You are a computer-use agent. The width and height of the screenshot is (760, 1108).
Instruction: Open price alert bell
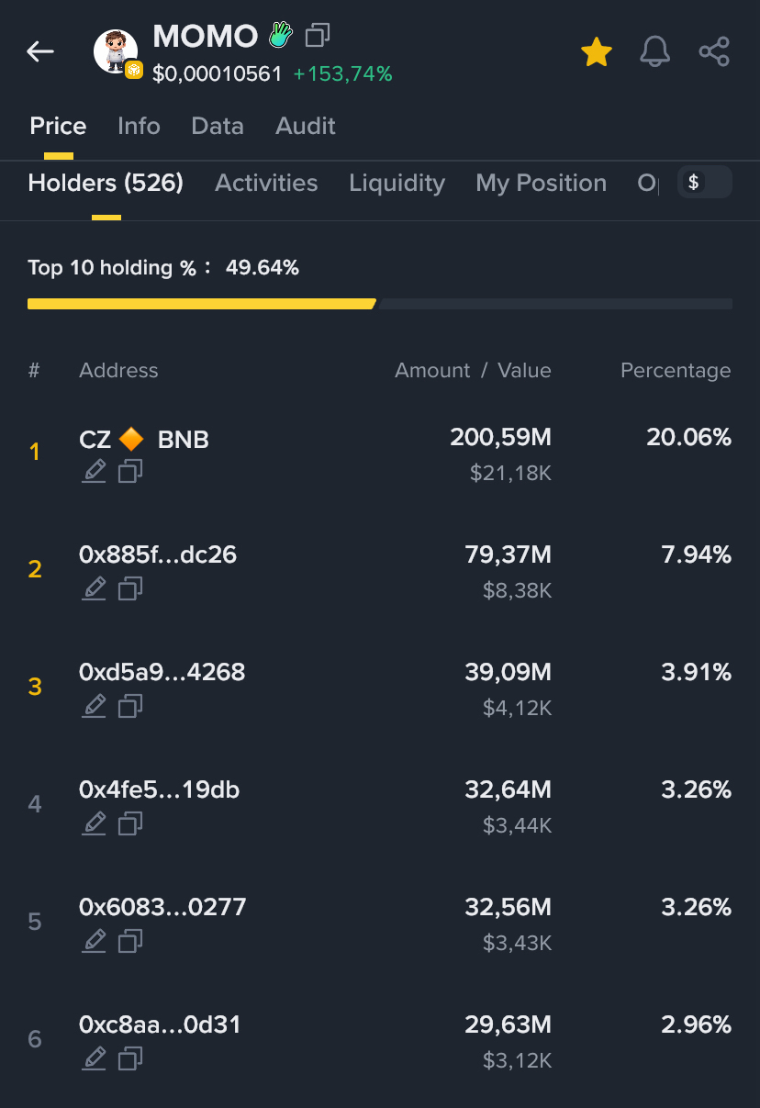point(654,52)
